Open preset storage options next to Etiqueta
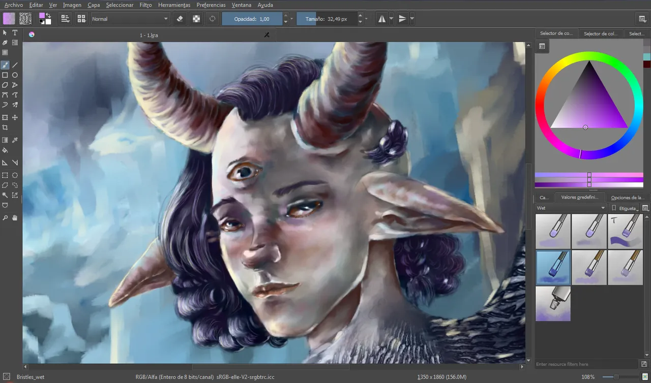The image size is (651, 383). pyautogui.click(x=645, y=208)
